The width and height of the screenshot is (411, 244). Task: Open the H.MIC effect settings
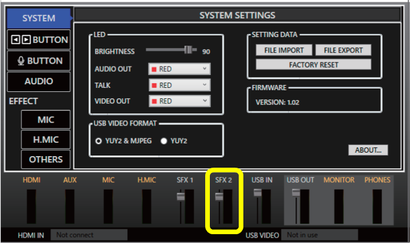(46, 139)
